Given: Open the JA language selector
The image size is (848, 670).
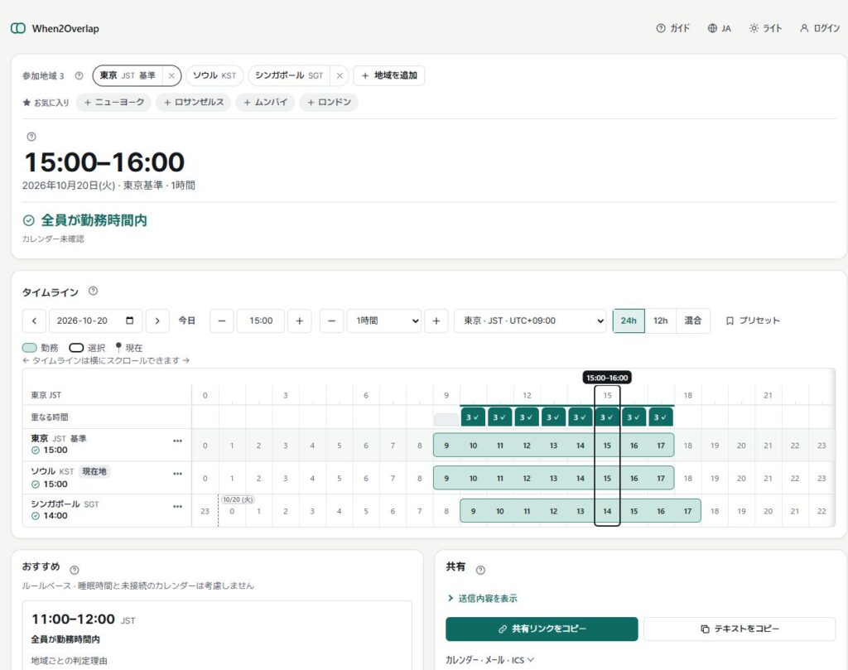Looking at the screenshot, I should [720, 28].
